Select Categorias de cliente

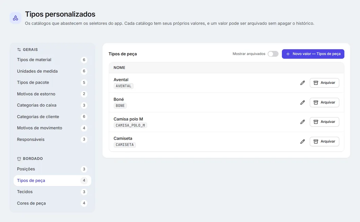click(52, 117)
